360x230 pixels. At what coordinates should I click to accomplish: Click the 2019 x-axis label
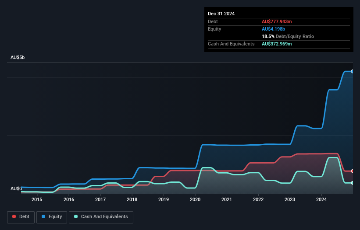tap(164, 199)
